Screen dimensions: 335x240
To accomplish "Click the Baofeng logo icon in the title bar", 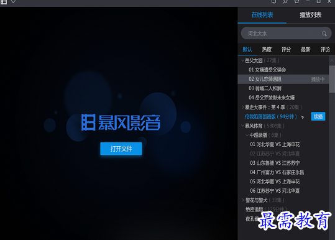I will 4,2.
